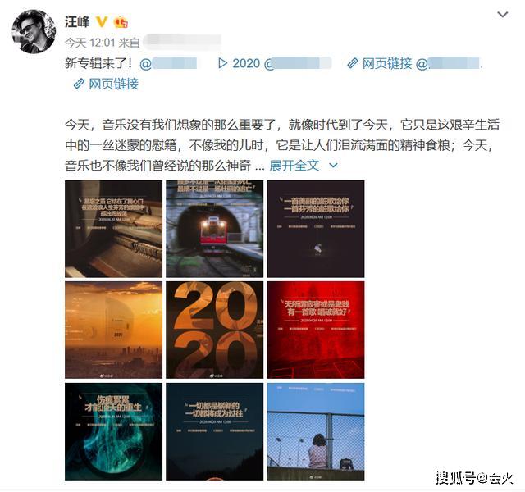525x492 pixels.
Task: Open the post options chevron menu
Action: point(503,15)
